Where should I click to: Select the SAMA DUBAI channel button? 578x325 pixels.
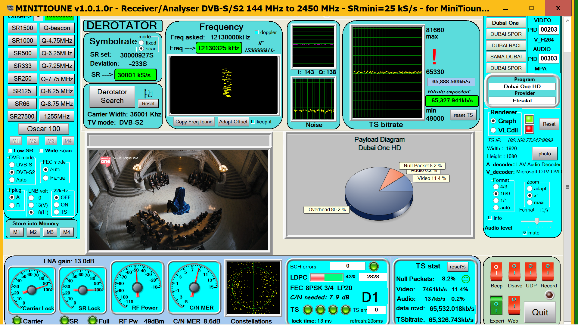pyautogui.click(x=506, y=57)
